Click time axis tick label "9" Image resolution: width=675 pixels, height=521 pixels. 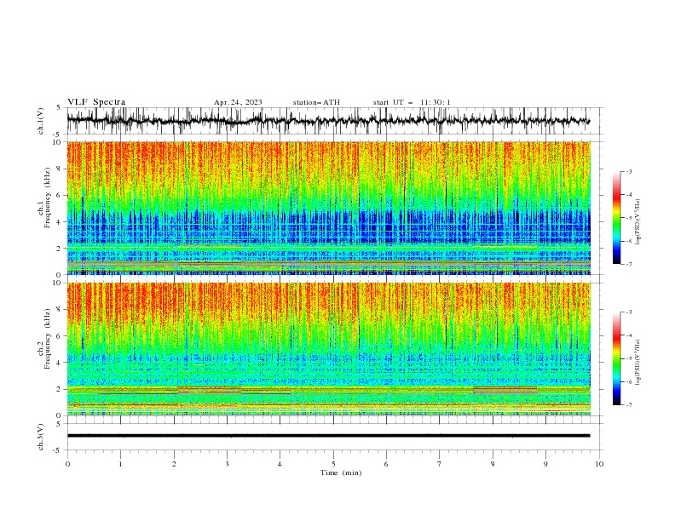(545, 464)
